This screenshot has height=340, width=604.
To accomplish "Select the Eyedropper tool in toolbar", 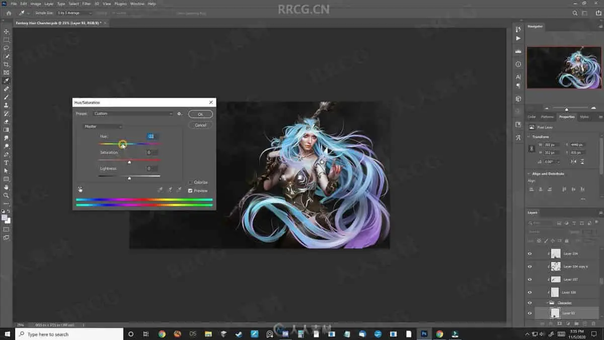I will pyautogui.click(x=6, y=81).
